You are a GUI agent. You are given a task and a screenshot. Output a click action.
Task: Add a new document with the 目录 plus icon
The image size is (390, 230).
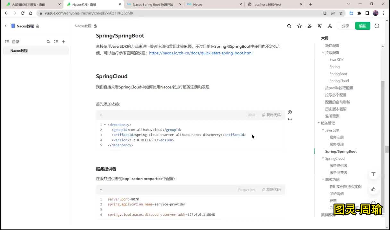coord(64,42)
